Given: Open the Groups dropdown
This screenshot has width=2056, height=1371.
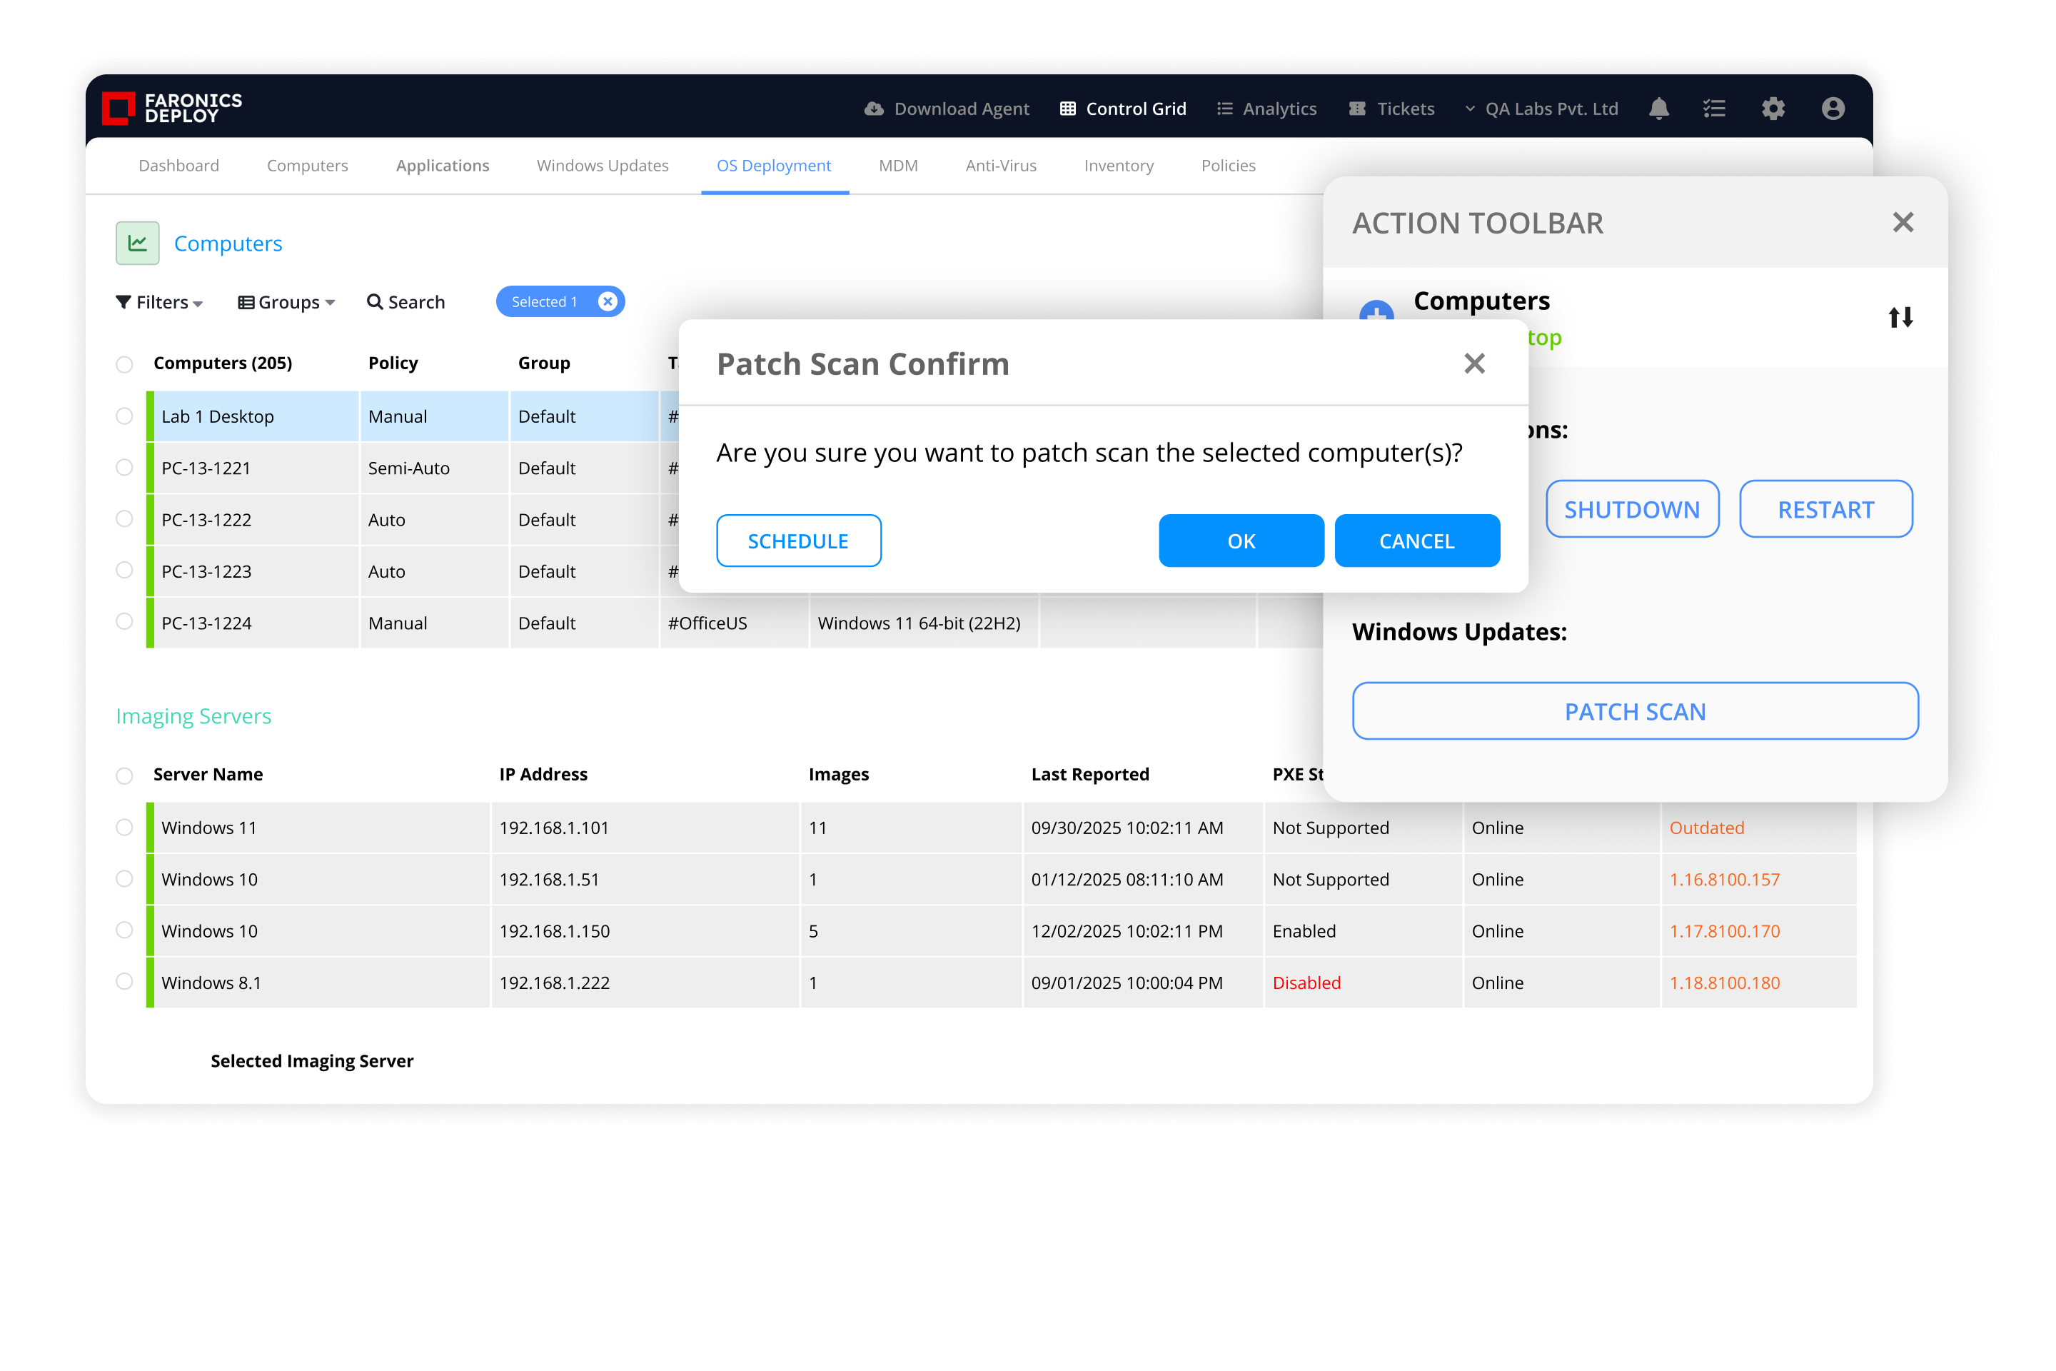Looking at the screenshot, I should 287,303.
